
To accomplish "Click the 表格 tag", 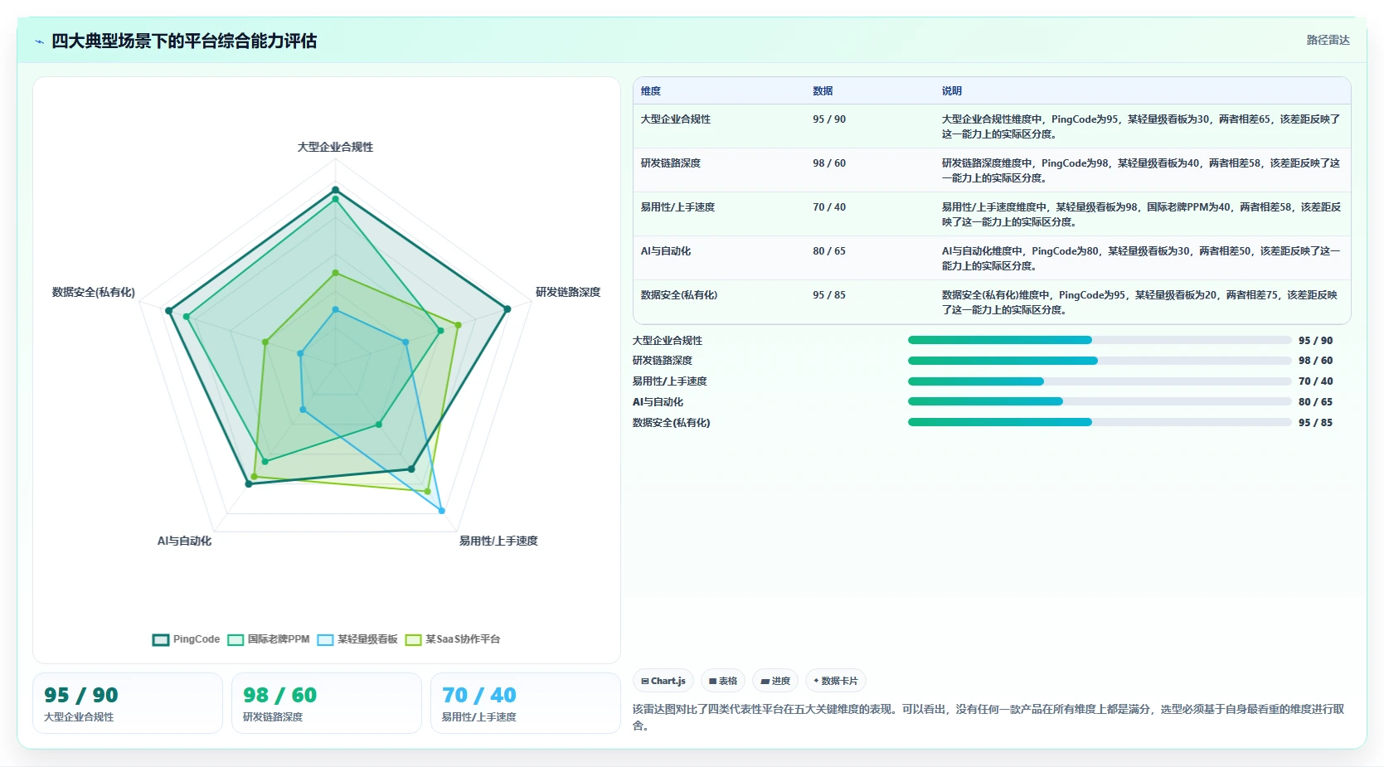I will (723, 681).
